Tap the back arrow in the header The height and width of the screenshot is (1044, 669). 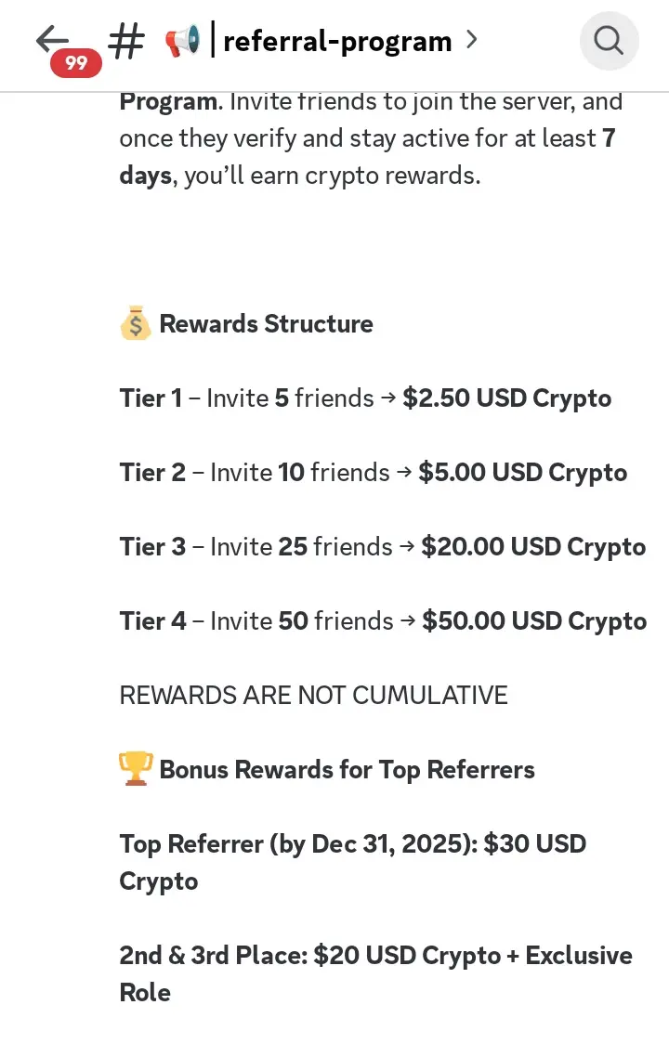51,39
